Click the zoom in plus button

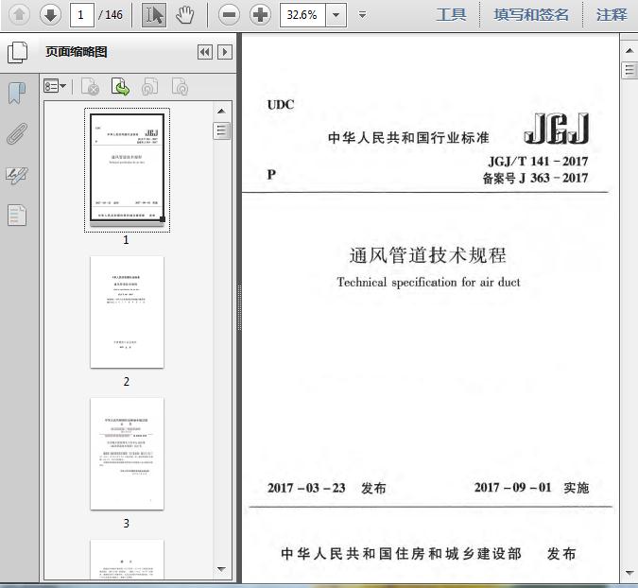tap(260, 14)
